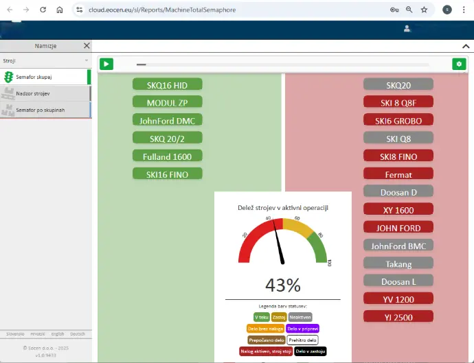Screen dimensions: 474x363
Task: Open the green settings gear
Action: [458, 64]
